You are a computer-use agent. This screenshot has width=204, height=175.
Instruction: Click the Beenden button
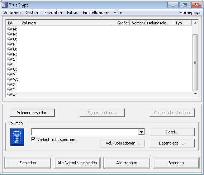(x=176, y=163)
